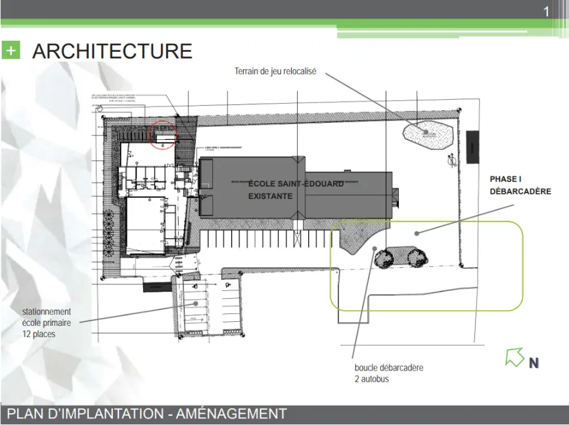Select the ARCHITECTURE heading text
This screenshot has width=569, height=425.
coord(112,51)
